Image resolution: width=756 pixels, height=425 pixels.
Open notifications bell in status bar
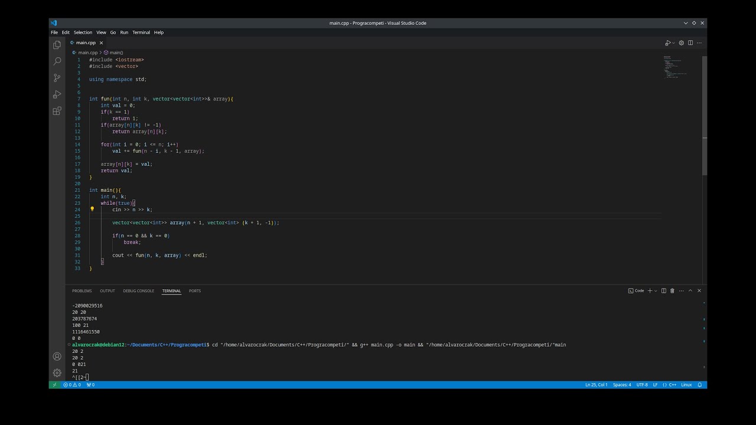click(700, 385)
